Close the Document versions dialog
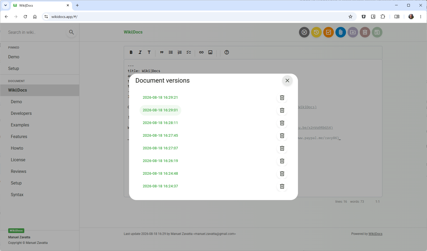The image size is (427, 251). (287, 80)
